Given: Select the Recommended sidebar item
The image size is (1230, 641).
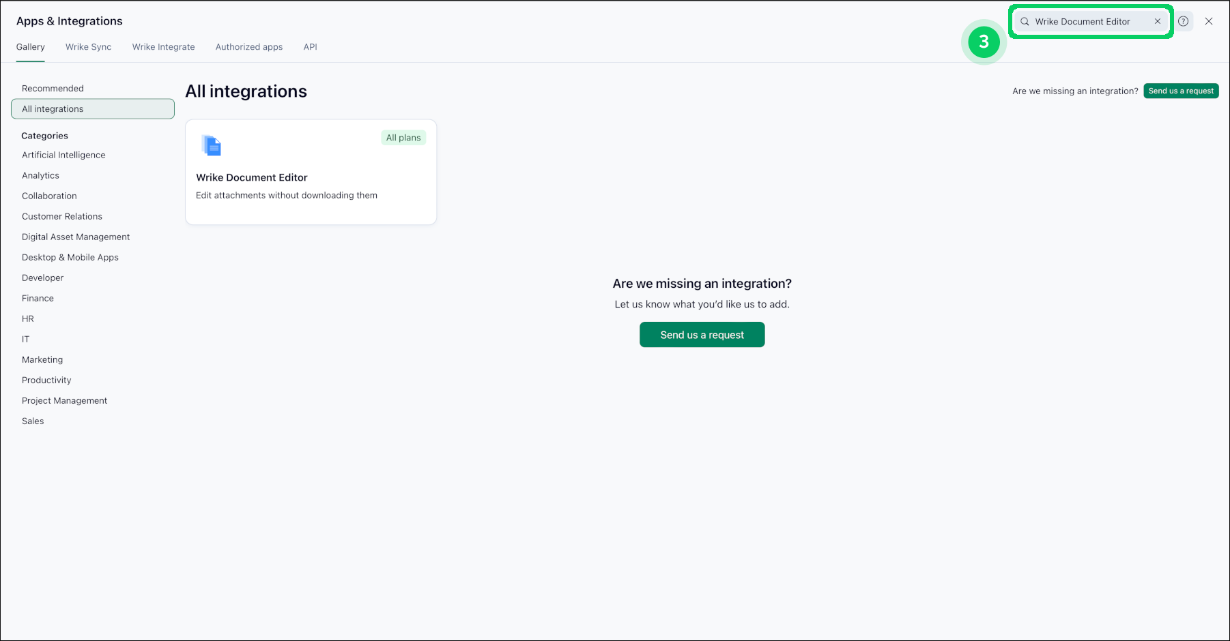Looking at the screenshot, I should point(53,89).
